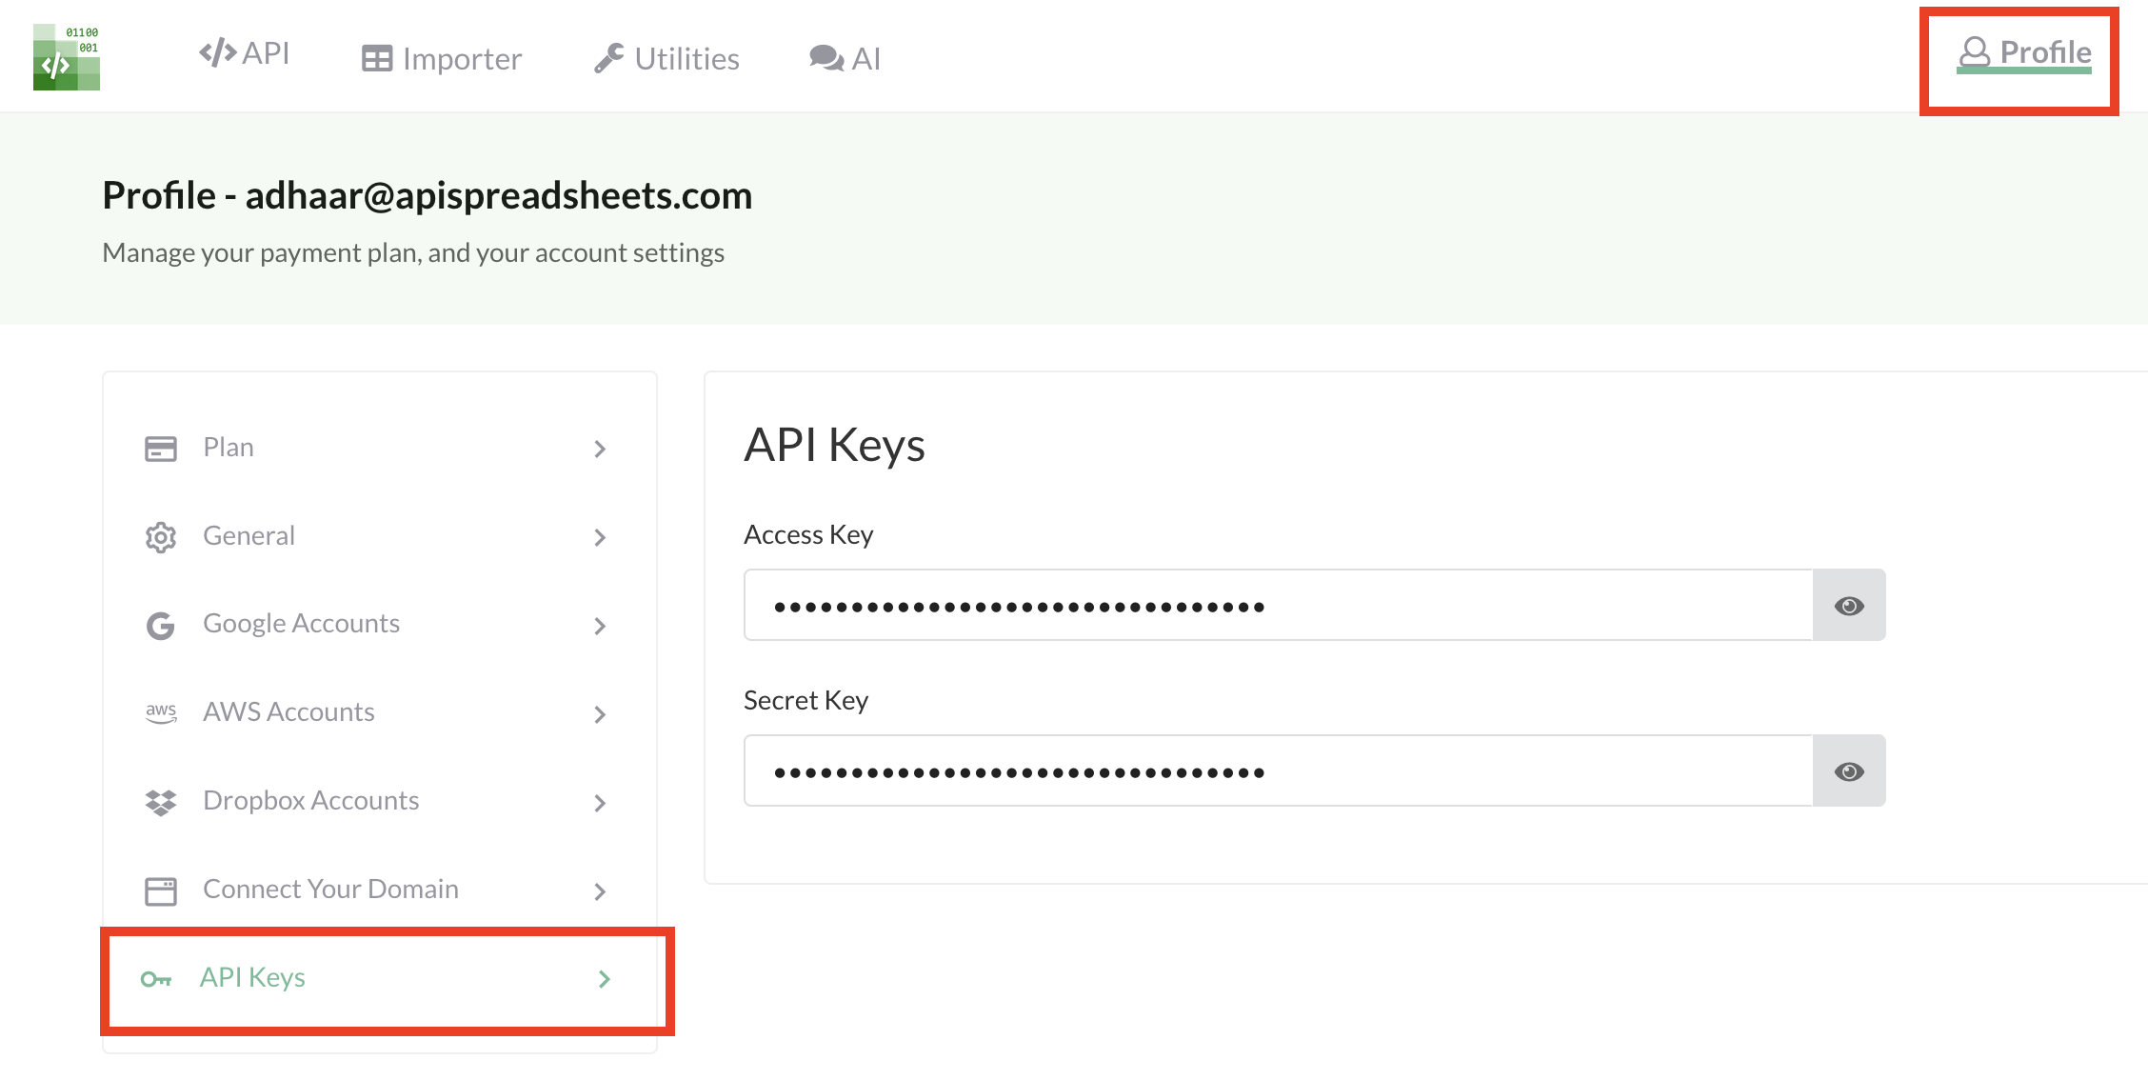Open Dropbox Accounts settings

pos(310,801)
